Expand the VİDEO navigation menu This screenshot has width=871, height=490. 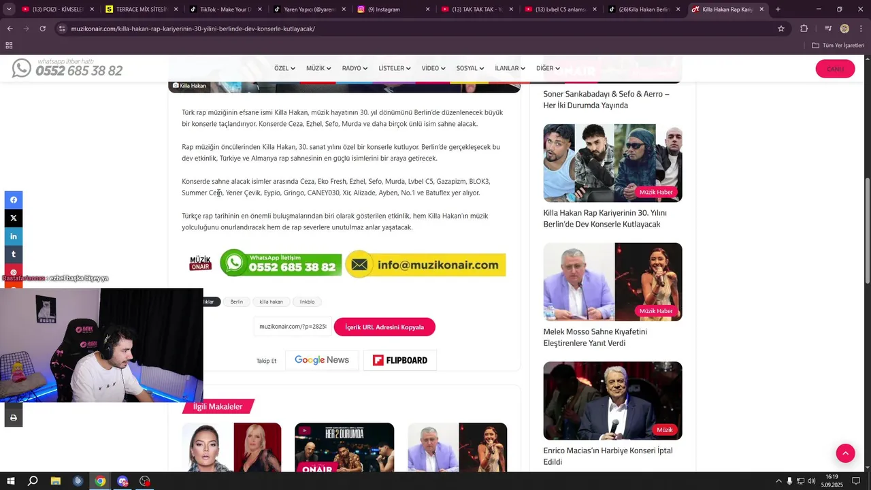tap(433, 69)
